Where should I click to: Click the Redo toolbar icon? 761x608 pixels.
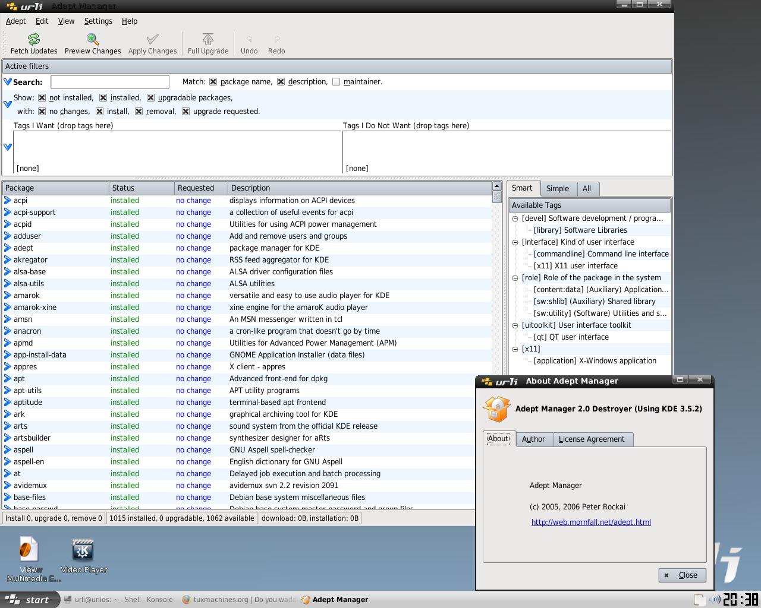[x=276, y=39]
